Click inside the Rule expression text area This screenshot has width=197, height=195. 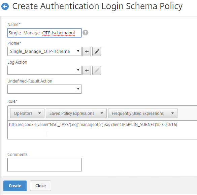[x=102, y=130]
